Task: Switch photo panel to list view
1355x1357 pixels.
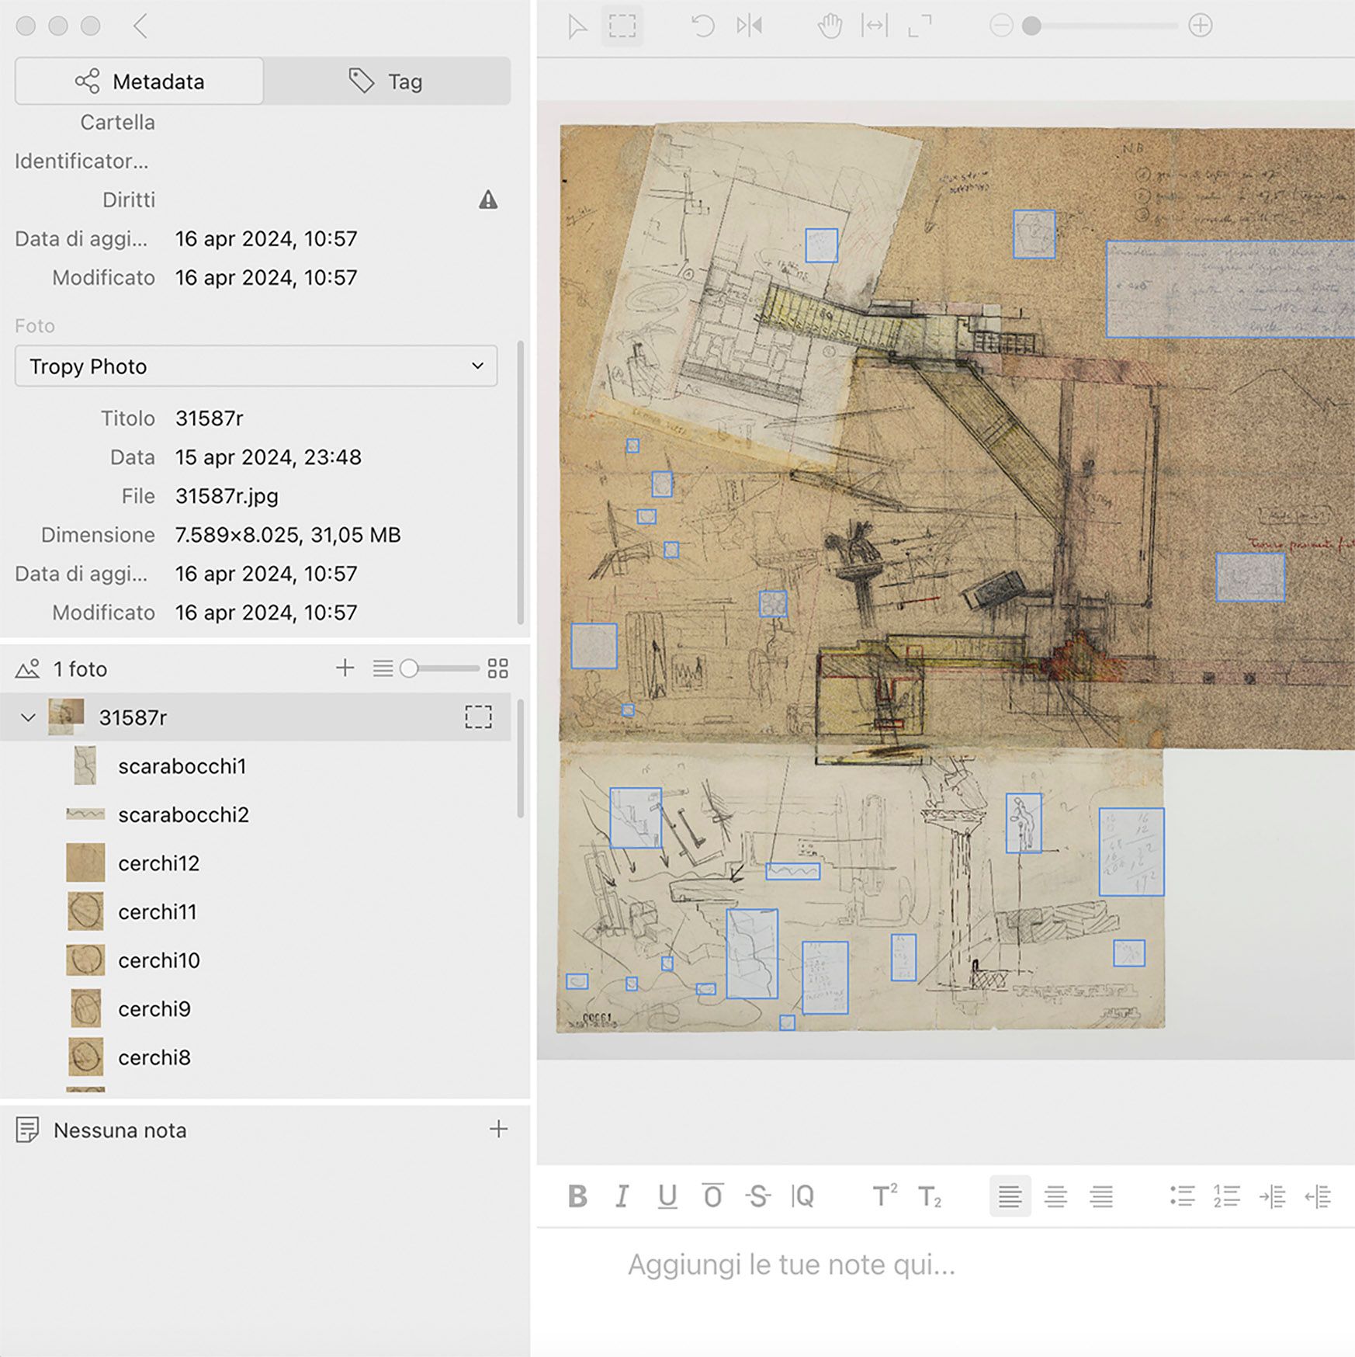Action: 383,668
